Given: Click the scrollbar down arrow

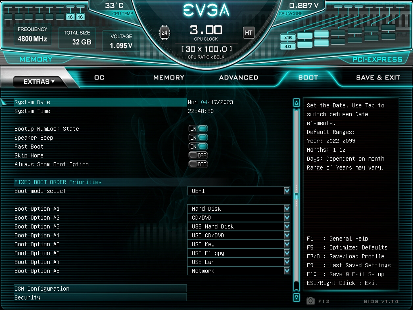Looking at the screenshot, I should point(296,297).
